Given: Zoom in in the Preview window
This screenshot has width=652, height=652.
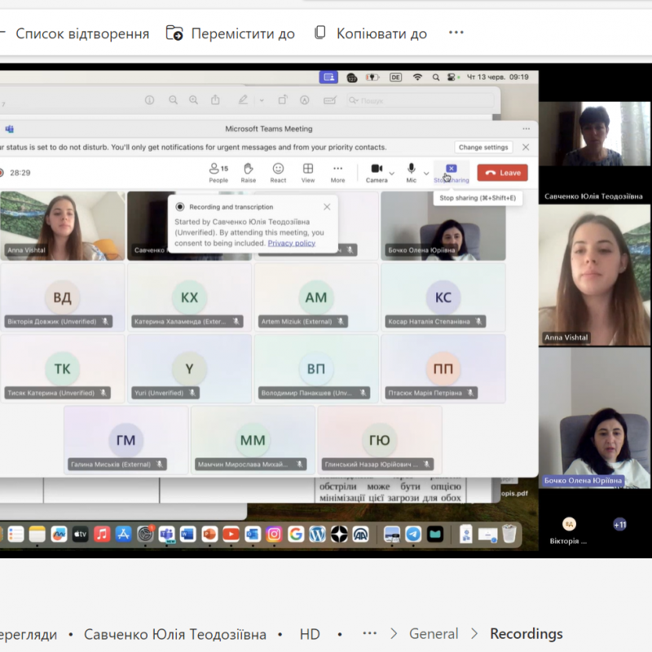Looking at the screenshot, I should (x=193, y=100).
